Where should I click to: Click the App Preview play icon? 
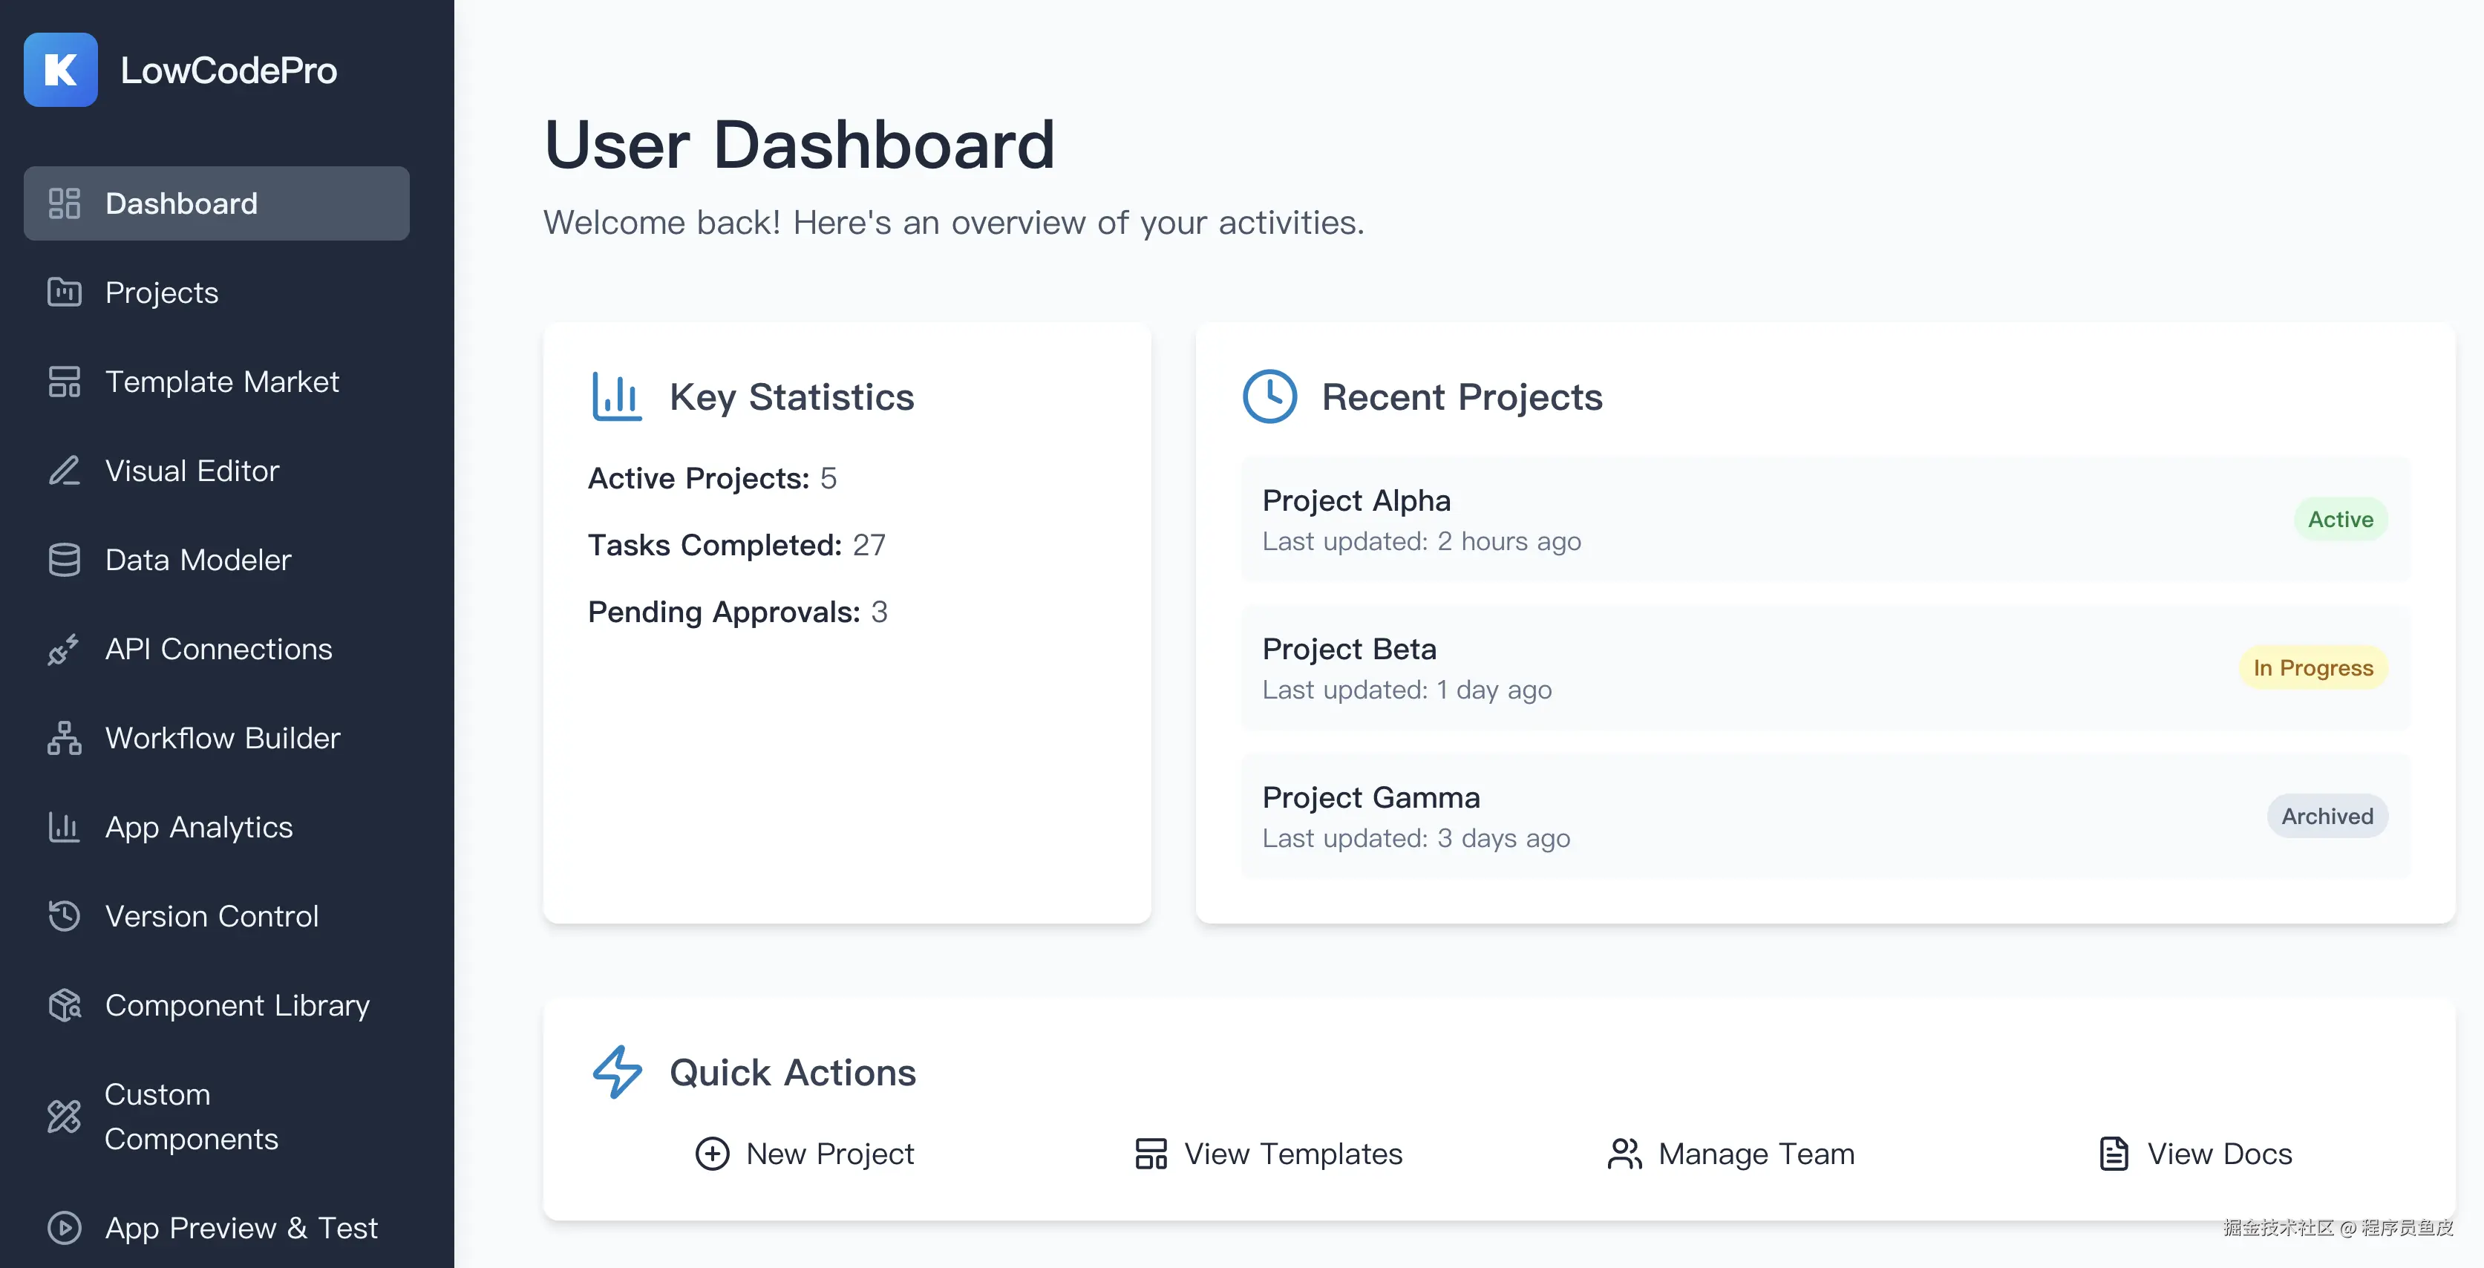point(65,1227)
